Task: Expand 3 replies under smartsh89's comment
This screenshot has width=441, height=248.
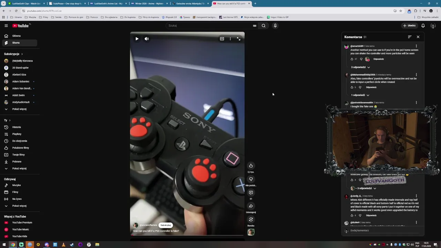Action: tap(360, 67)
